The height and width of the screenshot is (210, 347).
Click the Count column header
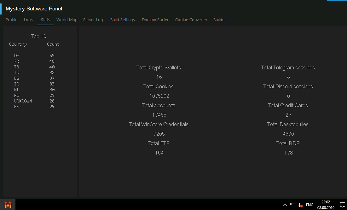53,44
